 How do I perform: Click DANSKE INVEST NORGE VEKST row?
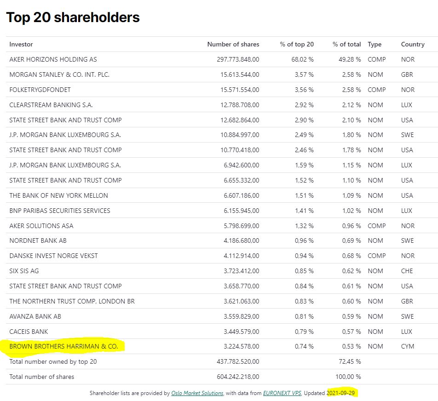coord(53,256)
